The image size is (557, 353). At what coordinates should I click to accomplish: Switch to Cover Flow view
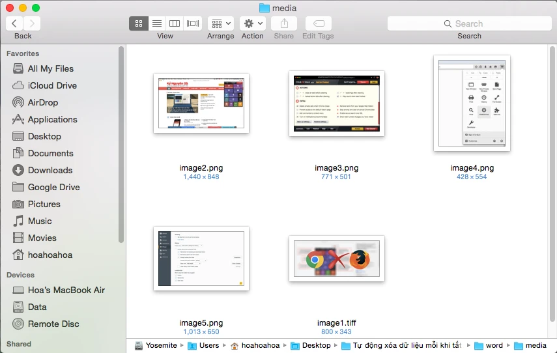[193, 23]
